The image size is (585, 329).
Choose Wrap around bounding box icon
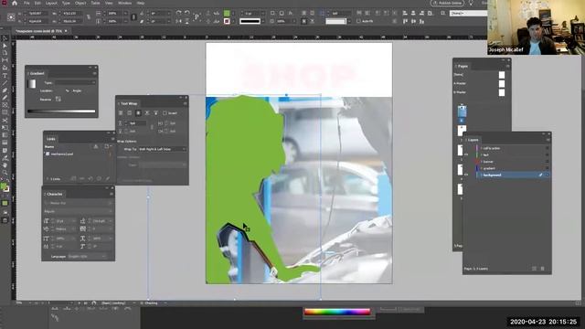pos(130,113)
